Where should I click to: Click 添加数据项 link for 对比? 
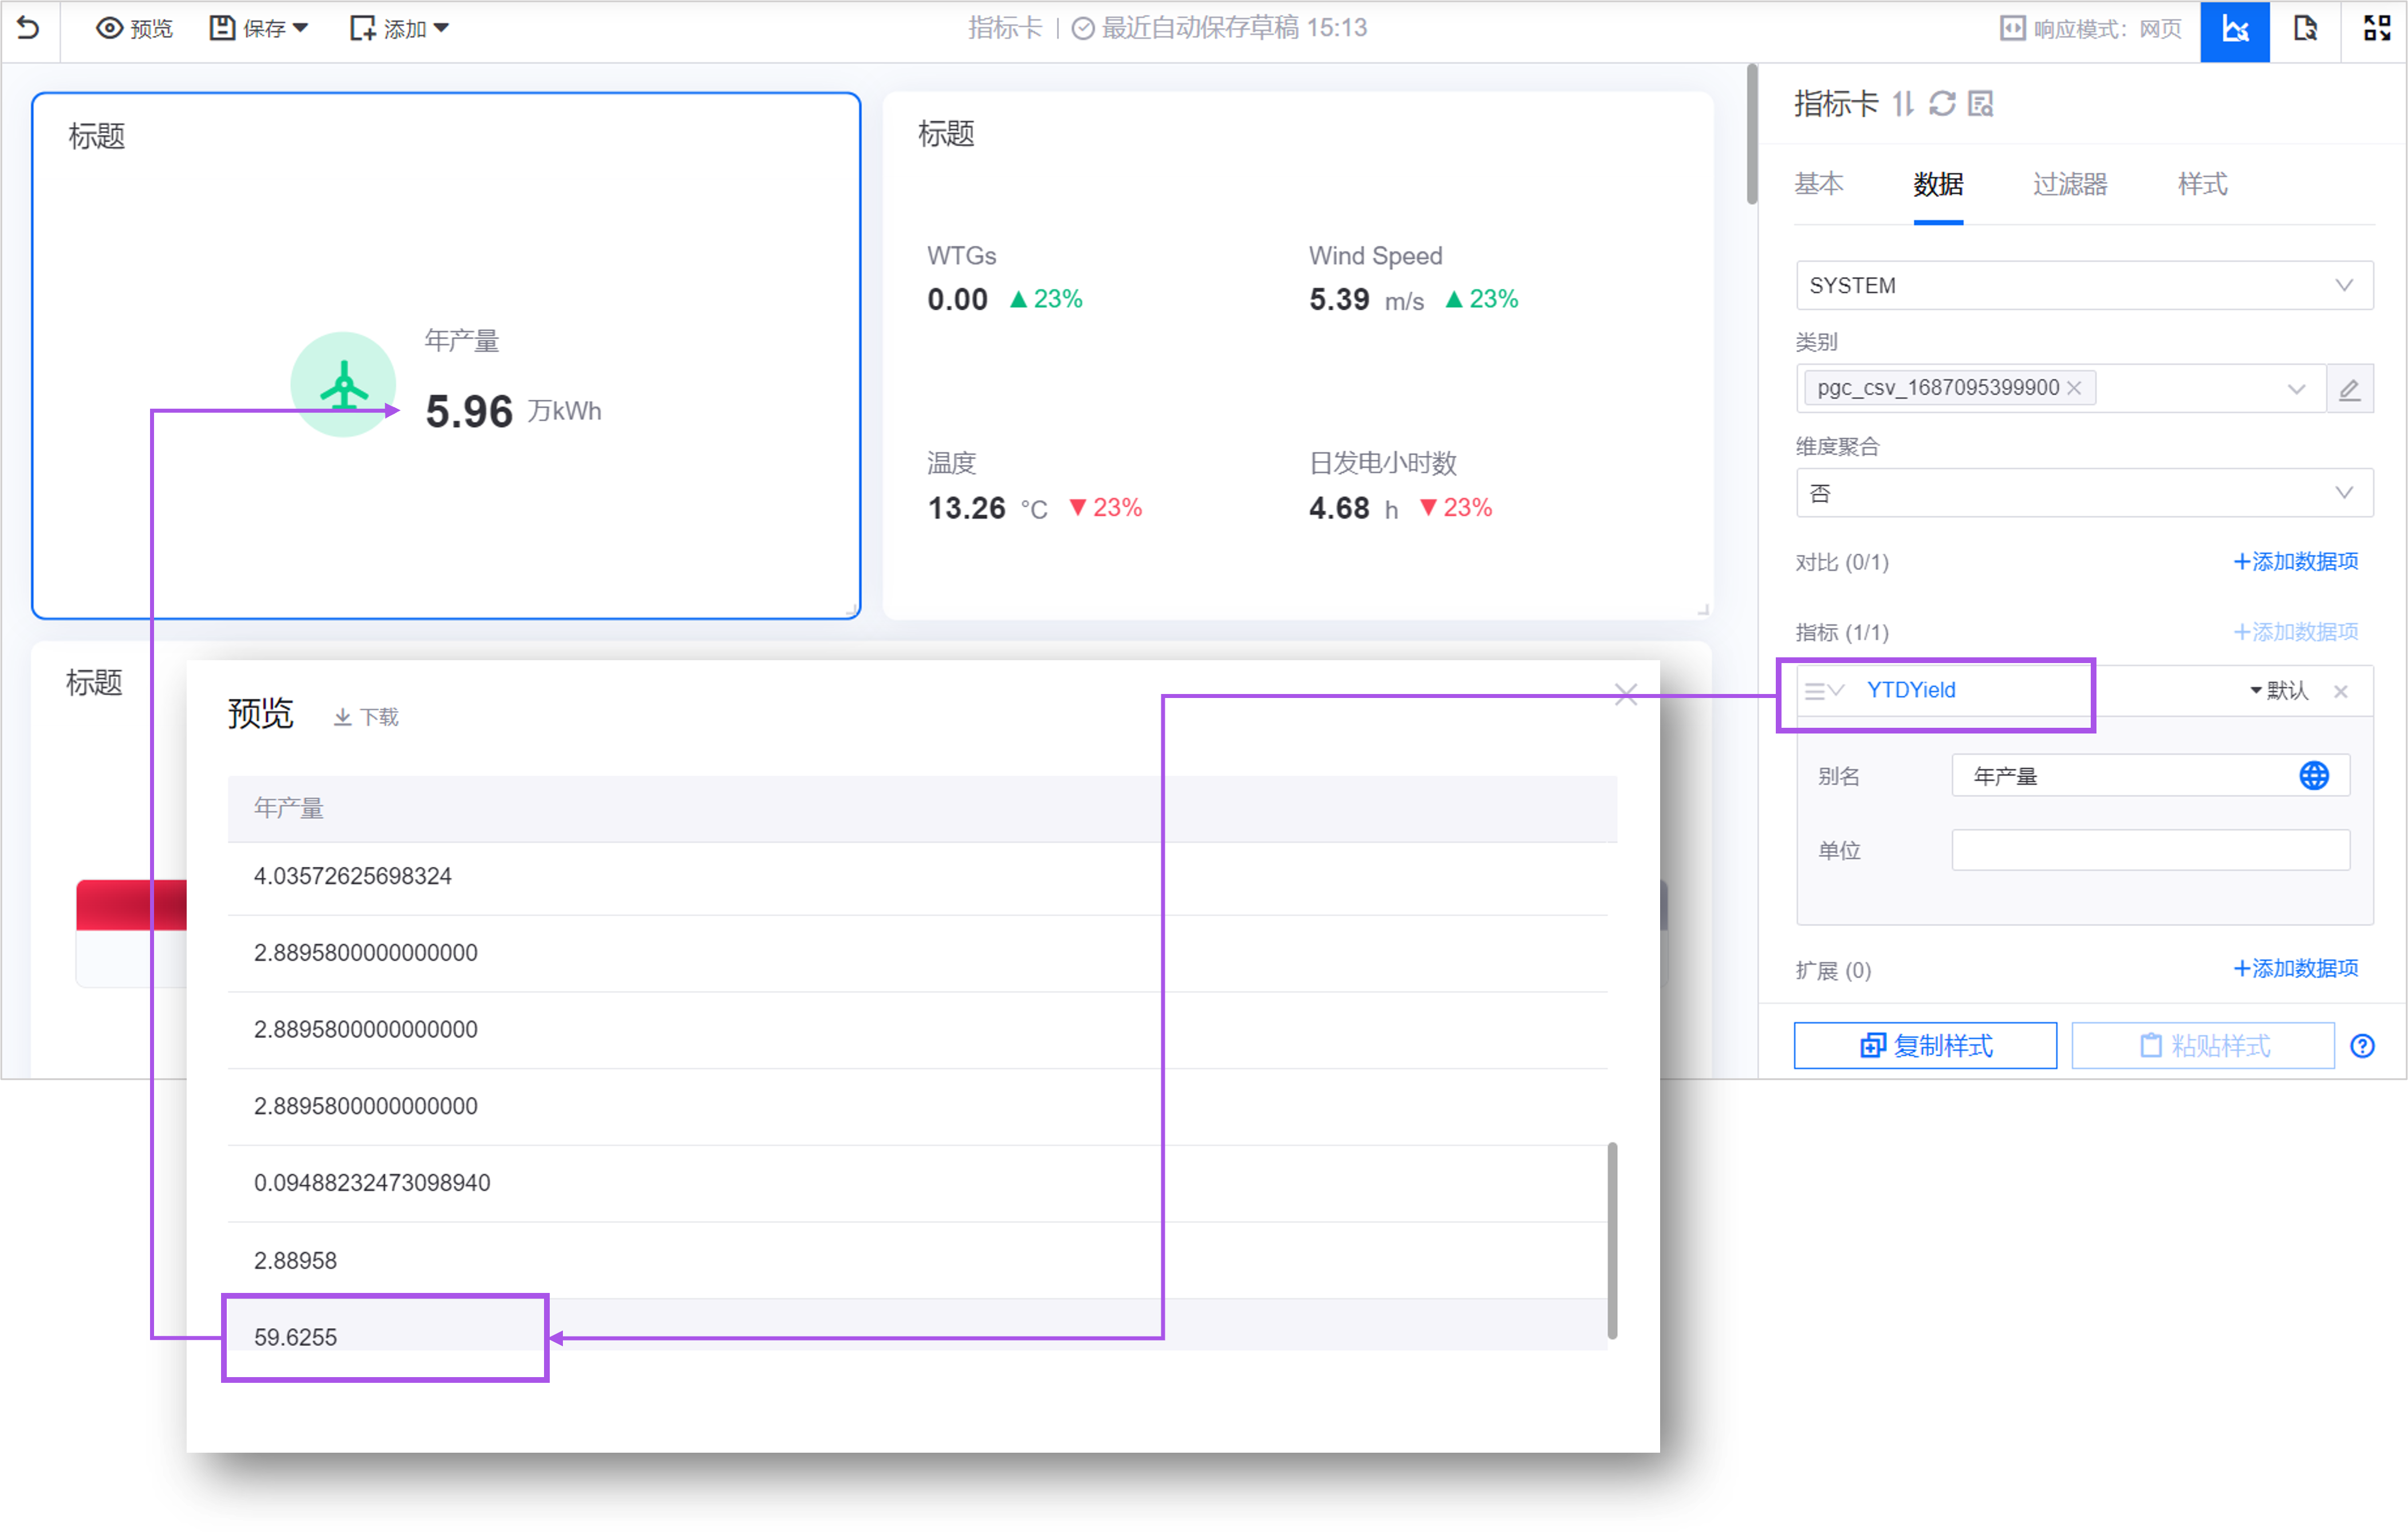[2296, 562]
